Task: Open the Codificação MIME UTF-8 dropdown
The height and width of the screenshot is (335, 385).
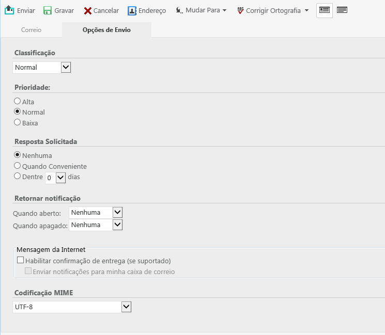Action: pyautogui.click(x=72, y=307)
